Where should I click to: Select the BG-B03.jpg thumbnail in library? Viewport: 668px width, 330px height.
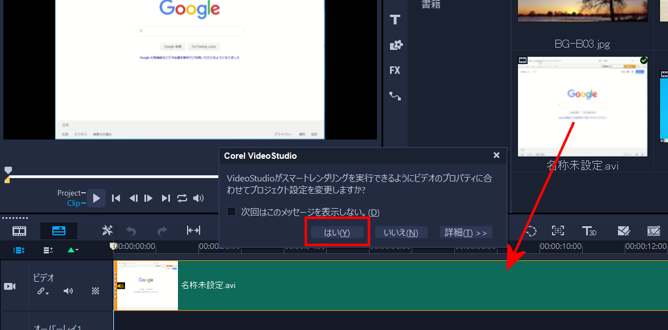coord(582,11)
